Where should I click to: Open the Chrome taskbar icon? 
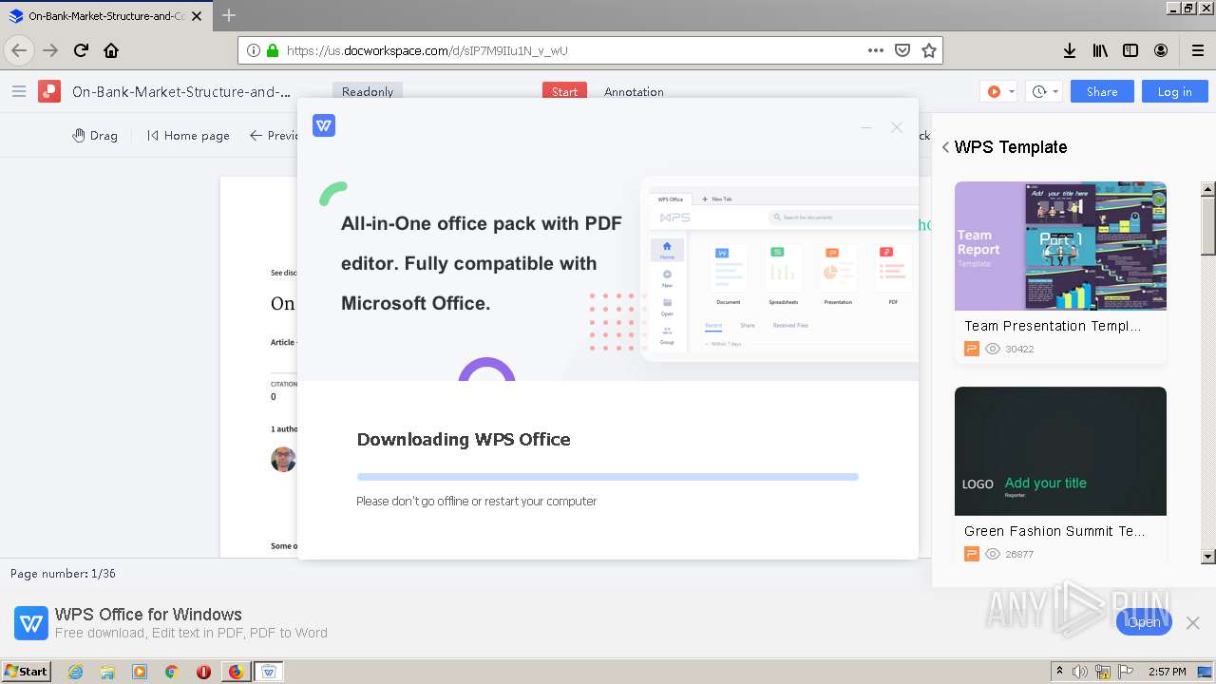171,672
